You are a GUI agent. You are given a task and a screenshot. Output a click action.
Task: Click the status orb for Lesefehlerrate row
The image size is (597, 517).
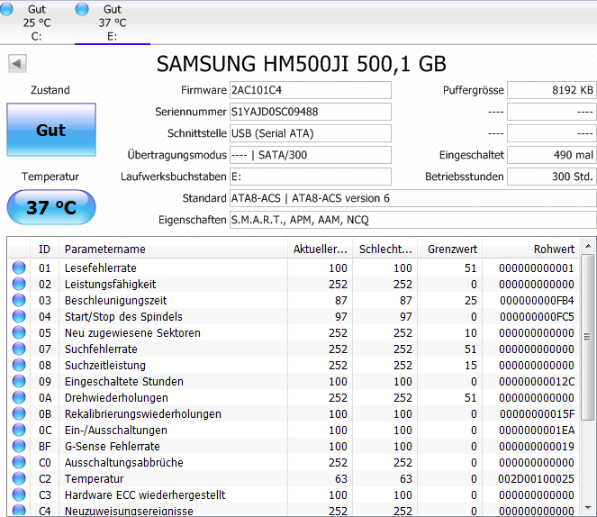[x=19, y=268]
